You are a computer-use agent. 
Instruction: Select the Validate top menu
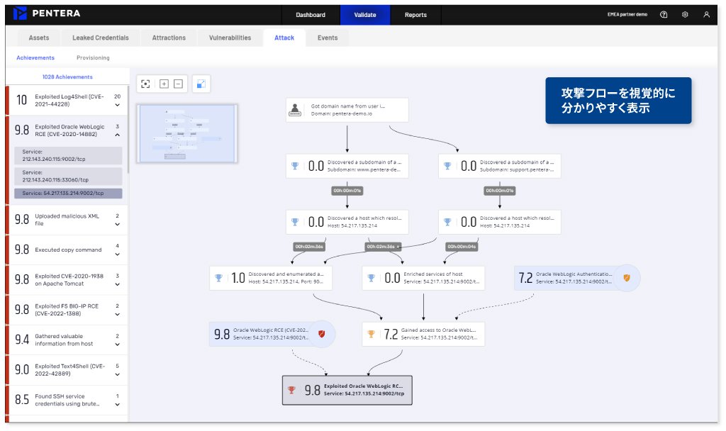[x=365, y=15]
